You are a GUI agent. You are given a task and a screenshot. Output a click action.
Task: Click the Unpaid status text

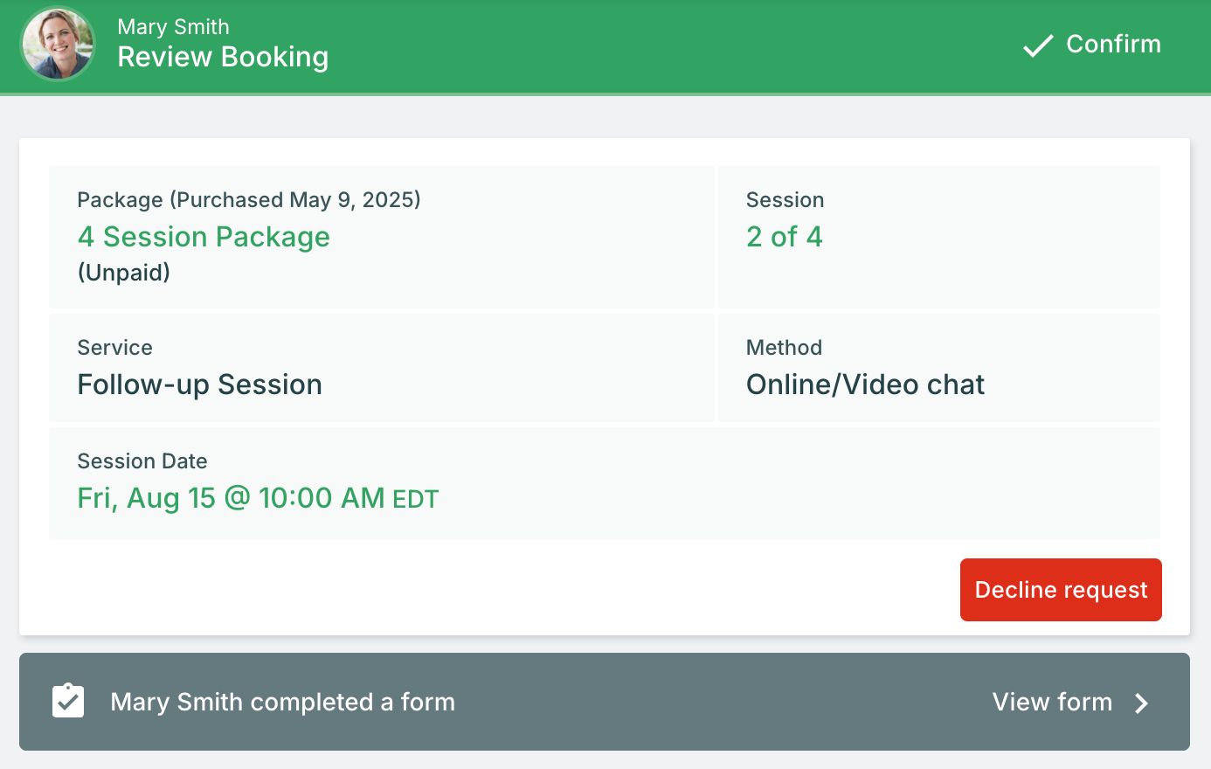(124, 273)
